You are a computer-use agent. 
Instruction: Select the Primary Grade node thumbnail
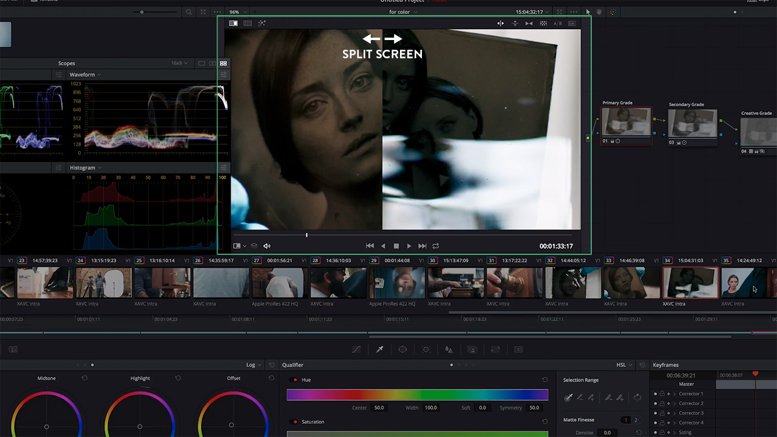tap(626, 121)
